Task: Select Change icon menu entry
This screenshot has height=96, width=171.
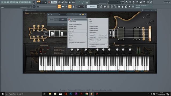Action: click(x=77, y=28)
